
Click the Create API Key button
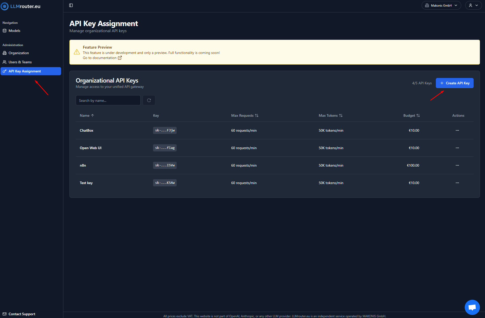tap(455, 83)
